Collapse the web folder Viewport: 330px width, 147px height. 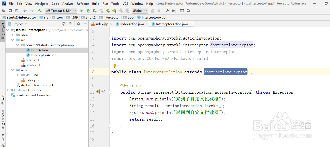(x=12, y=70)
